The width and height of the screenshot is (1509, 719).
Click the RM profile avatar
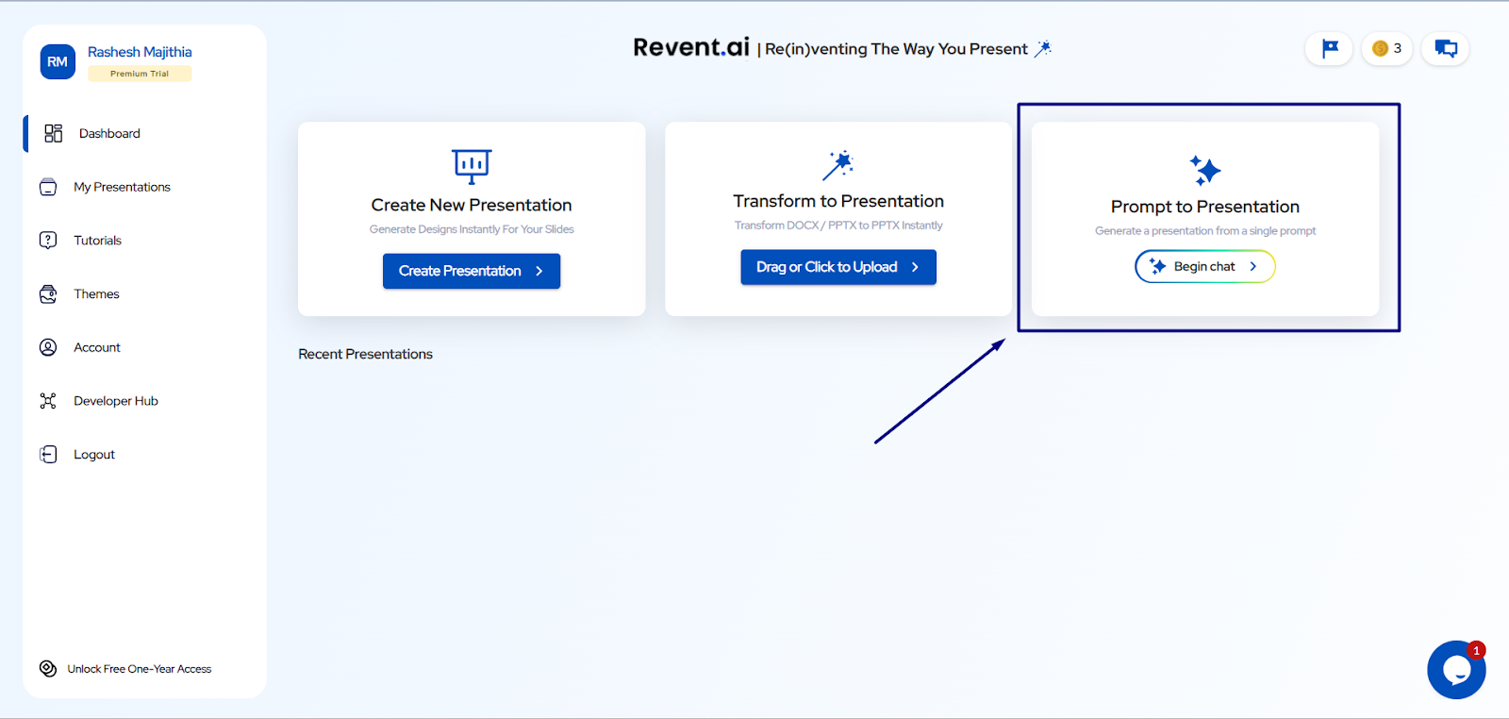58,62
